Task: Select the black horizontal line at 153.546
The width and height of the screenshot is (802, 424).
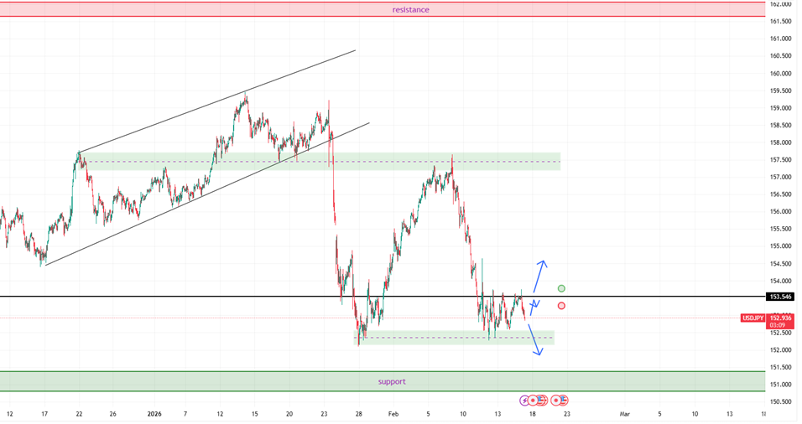Action: pos(252,297)
